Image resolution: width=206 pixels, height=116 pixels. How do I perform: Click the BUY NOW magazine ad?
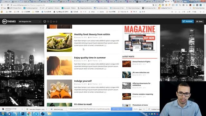click(140, 39)
